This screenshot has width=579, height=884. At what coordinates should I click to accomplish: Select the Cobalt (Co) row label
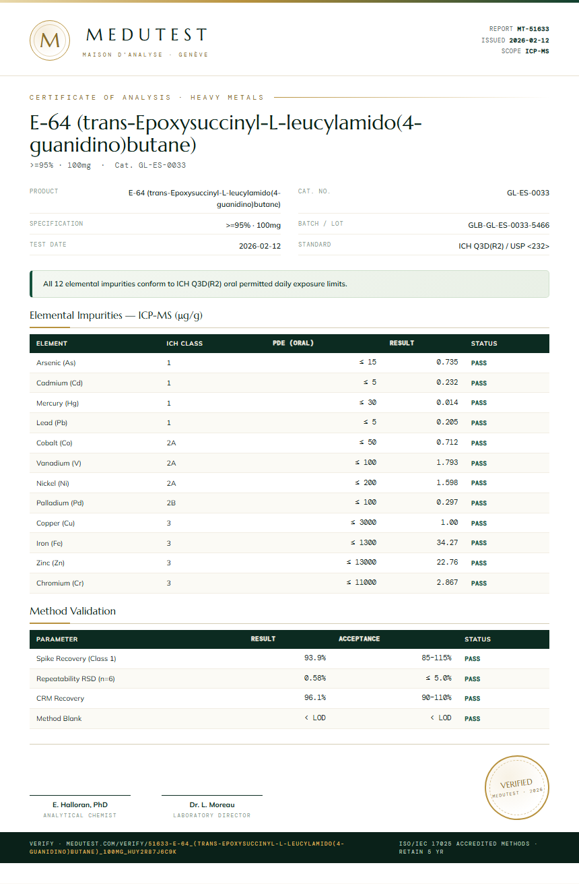click(x=54, y=443)
